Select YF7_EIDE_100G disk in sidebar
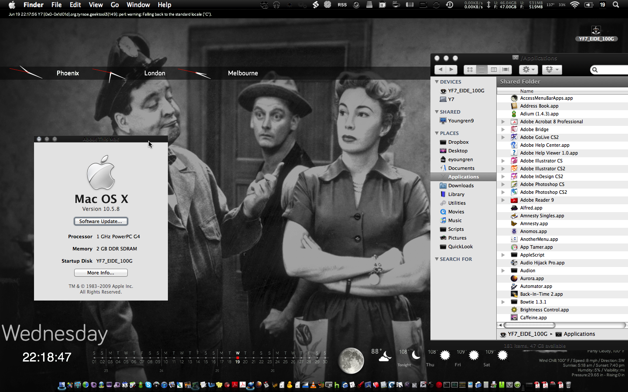628x392 pixels. (x=463, y=91)
